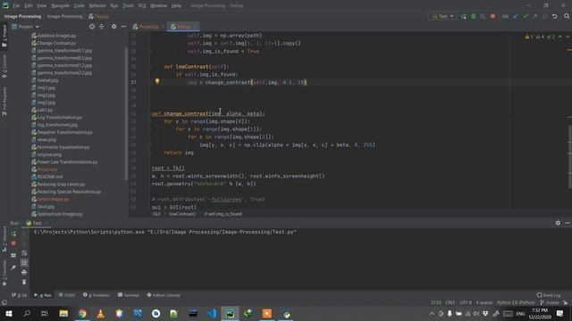Open the Refactor menu
Screen dimensions: 572x321
(97, 6)
